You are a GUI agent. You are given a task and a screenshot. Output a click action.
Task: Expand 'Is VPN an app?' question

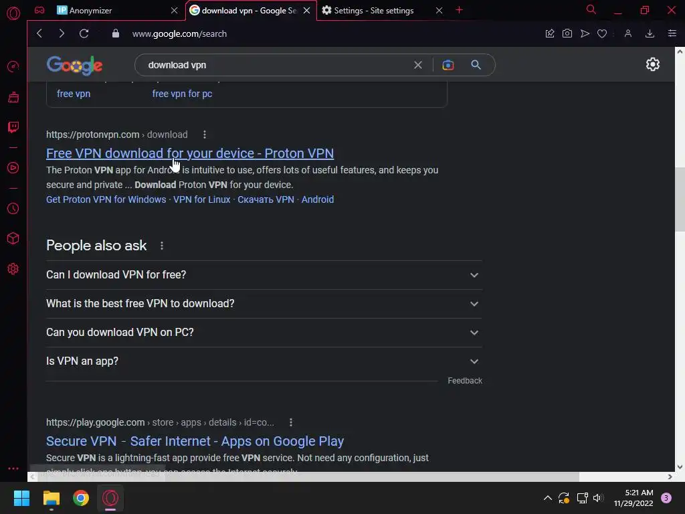pyautogui.click(x=264, y=361)
